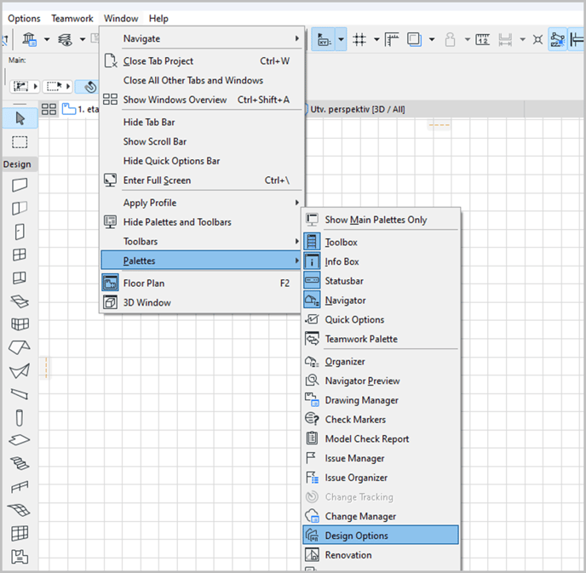Toggle the Navigator palette

[x=381, y=301]
